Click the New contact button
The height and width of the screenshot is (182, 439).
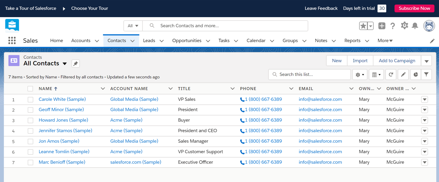point(337,61)
